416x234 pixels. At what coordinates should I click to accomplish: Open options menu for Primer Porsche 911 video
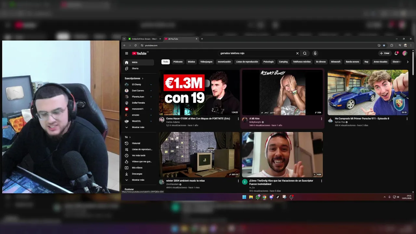click(x=407, y=119)
